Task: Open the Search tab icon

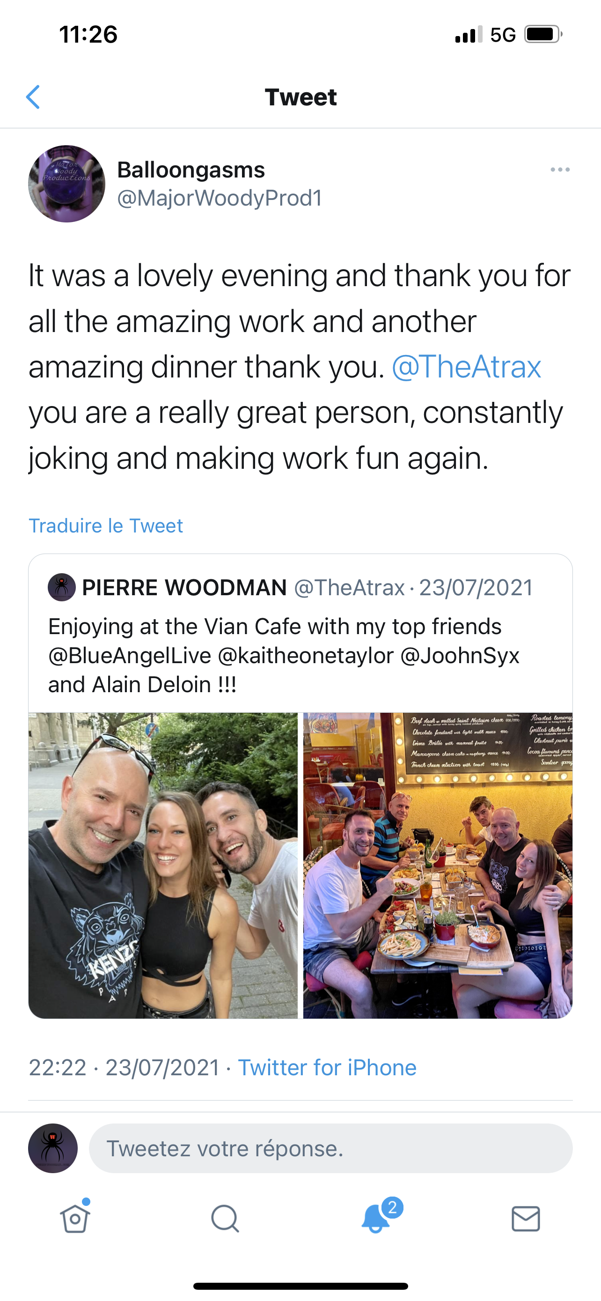Action: click(x=225, y=1219)
